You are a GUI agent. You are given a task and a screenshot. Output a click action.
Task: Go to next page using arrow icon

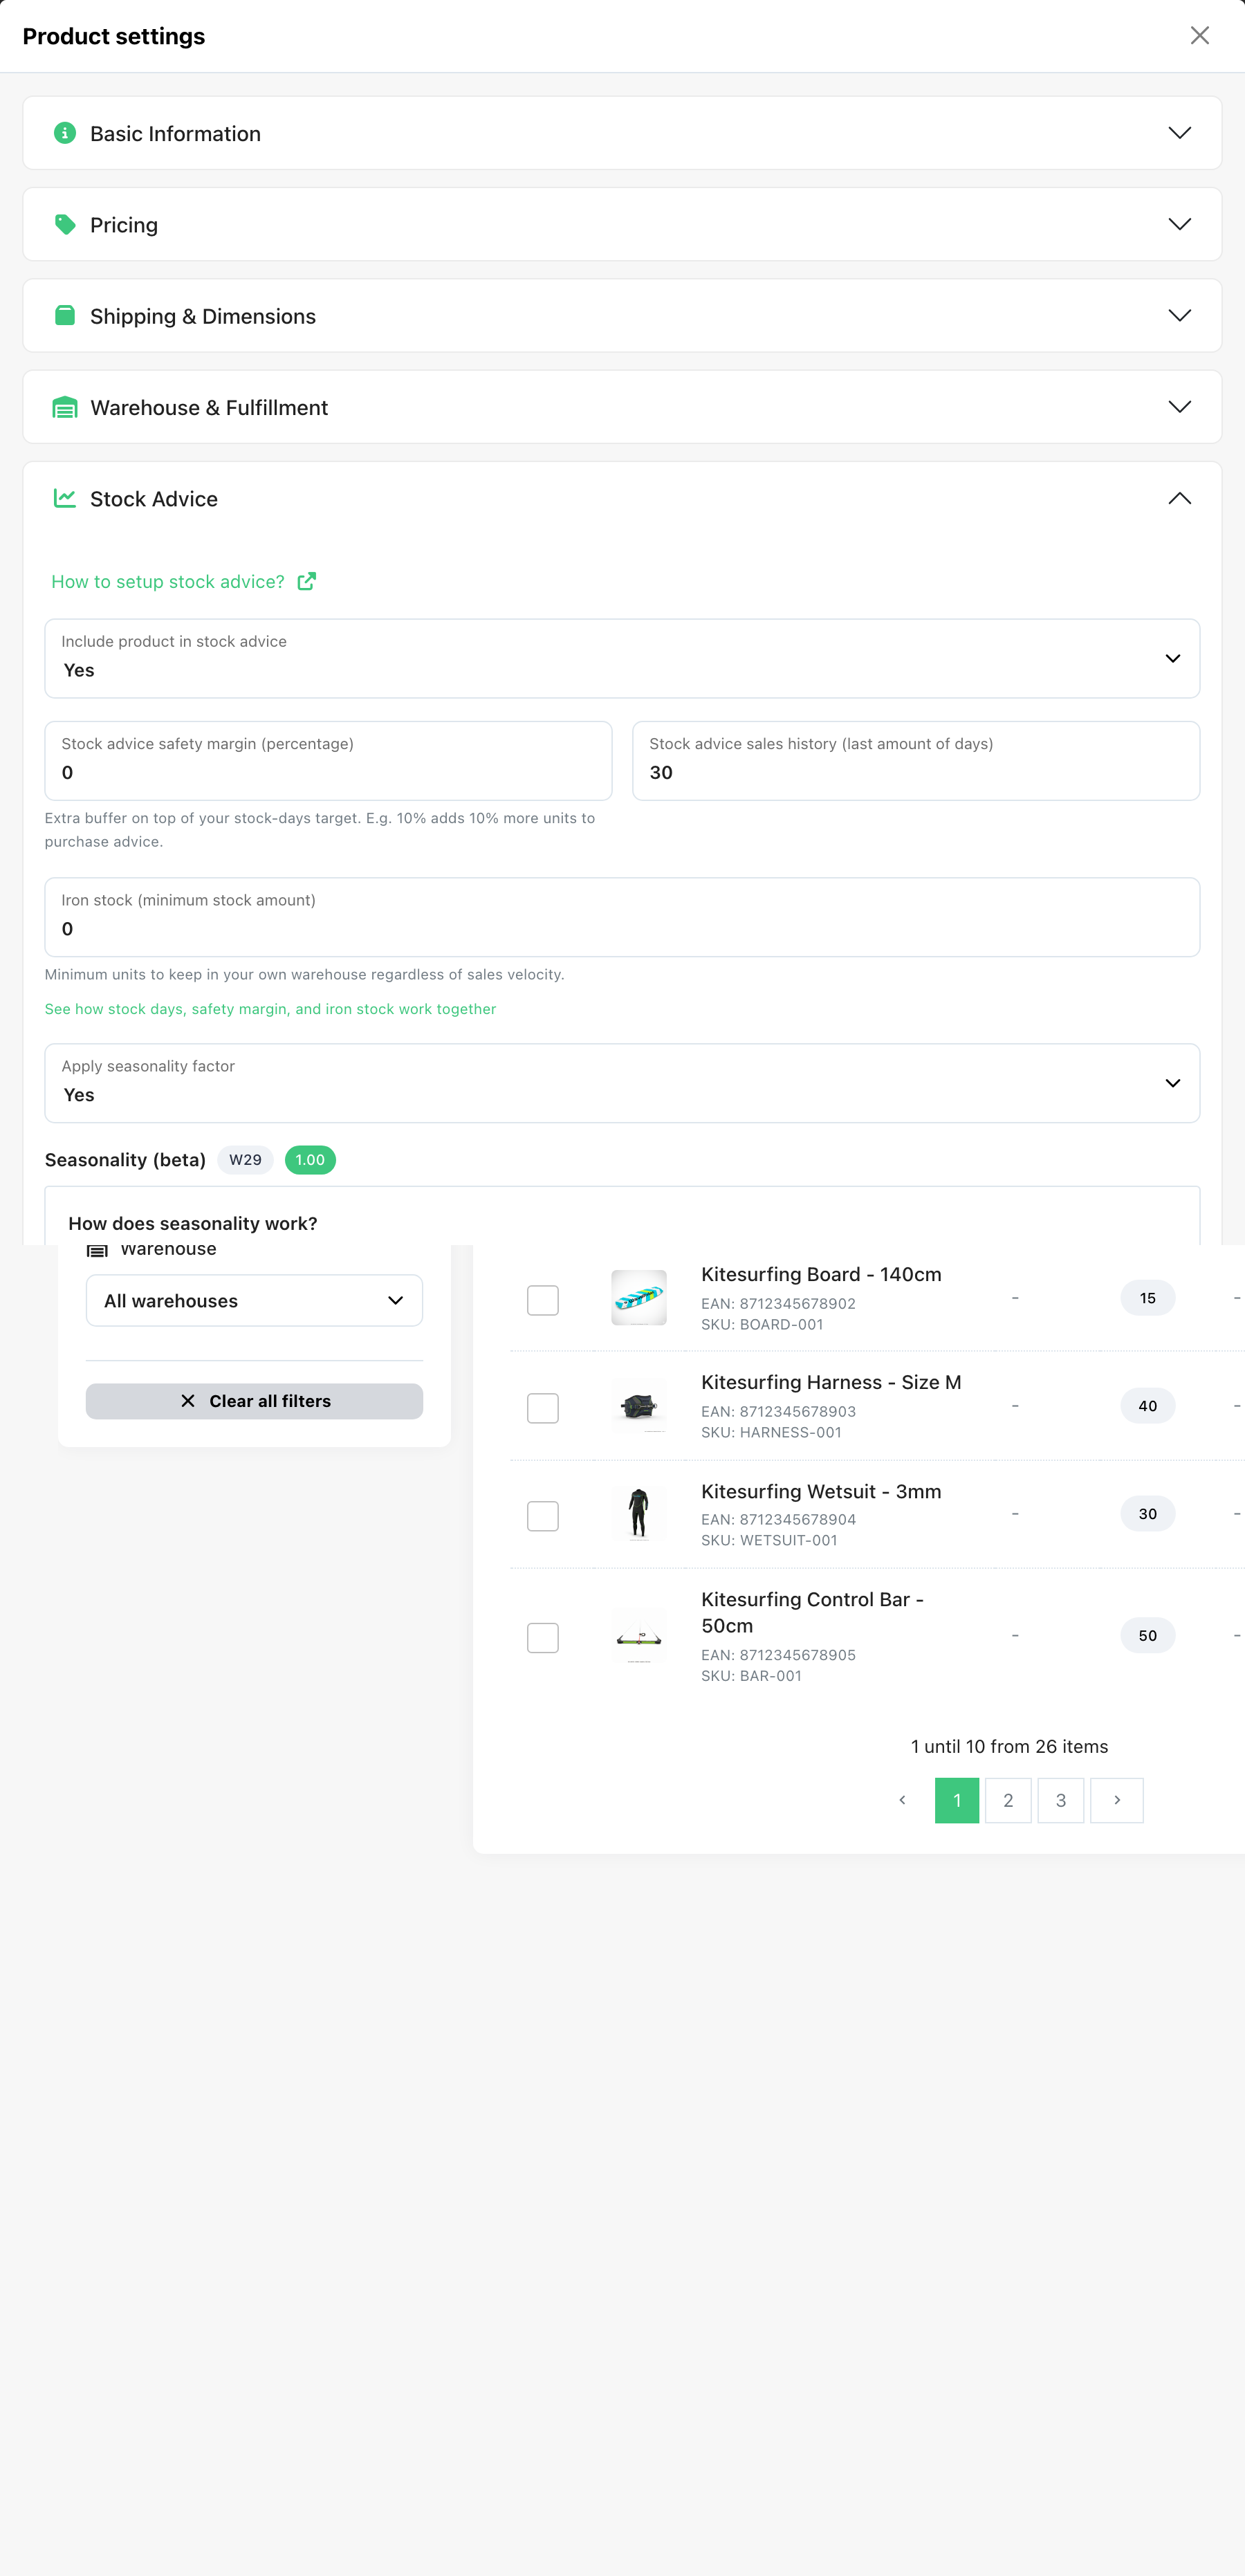1117,1800
